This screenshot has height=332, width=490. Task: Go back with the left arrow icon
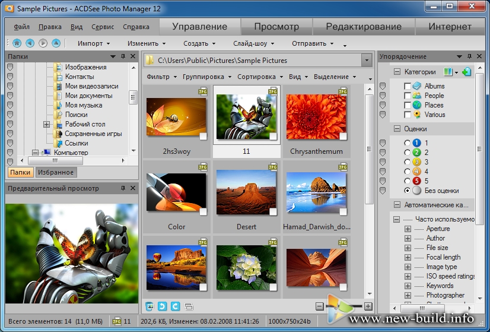(30, 43)
